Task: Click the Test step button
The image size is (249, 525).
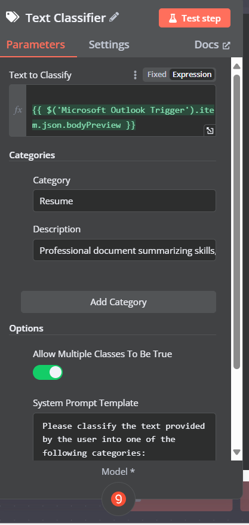Action: (195, 18)
